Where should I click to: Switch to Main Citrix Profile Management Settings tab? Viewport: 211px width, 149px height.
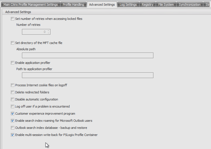coord(31,5)
